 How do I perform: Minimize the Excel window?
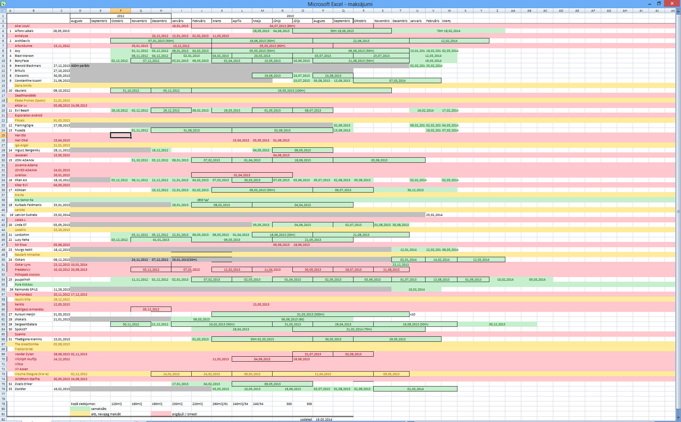coord(650,4)
